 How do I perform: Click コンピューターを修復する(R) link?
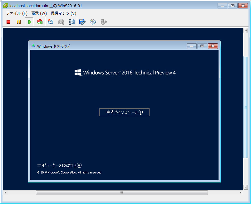point(59,165)
